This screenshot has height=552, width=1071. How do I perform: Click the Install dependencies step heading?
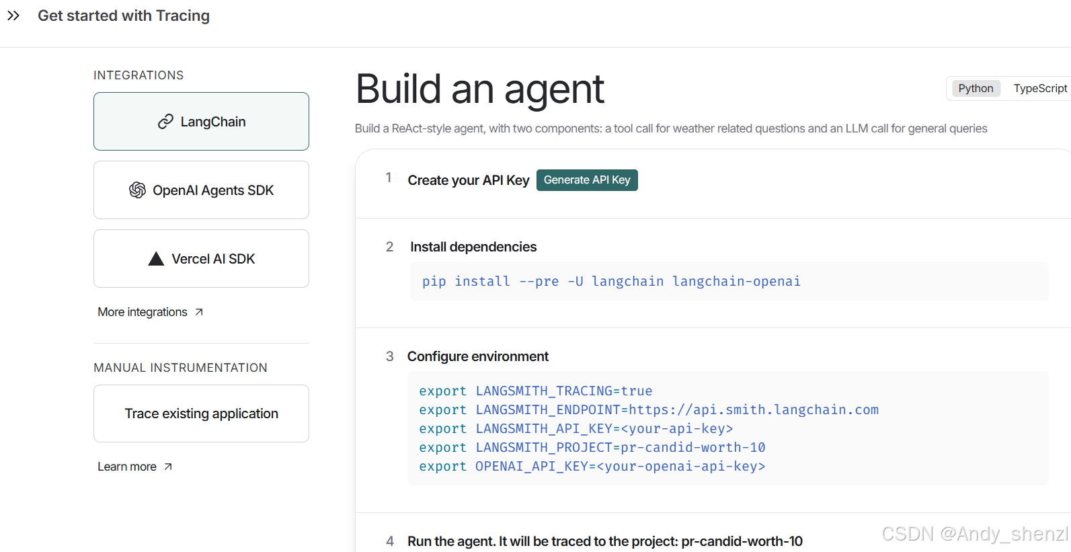[473, 247]
